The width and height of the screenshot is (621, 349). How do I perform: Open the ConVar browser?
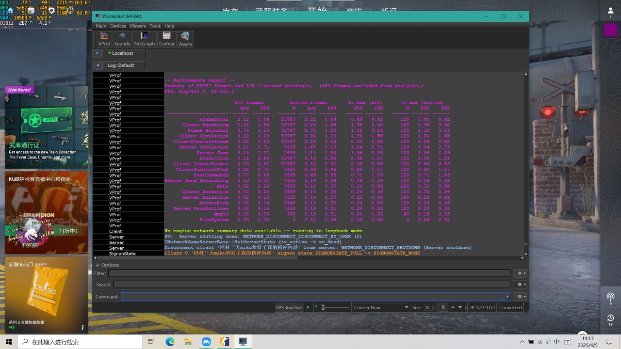point(166,39)
